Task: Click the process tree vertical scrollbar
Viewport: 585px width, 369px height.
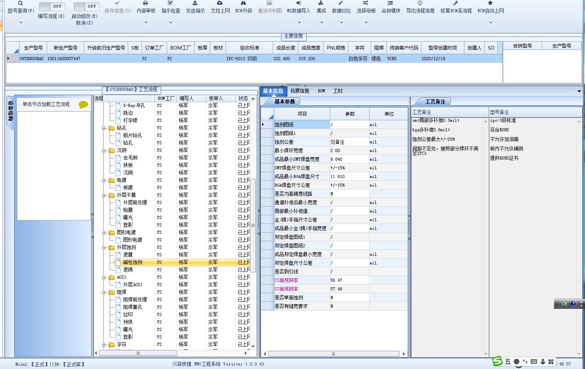Action: (253, 226)
